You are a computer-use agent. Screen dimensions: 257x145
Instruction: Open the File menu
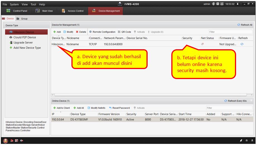tap(5, 4)
